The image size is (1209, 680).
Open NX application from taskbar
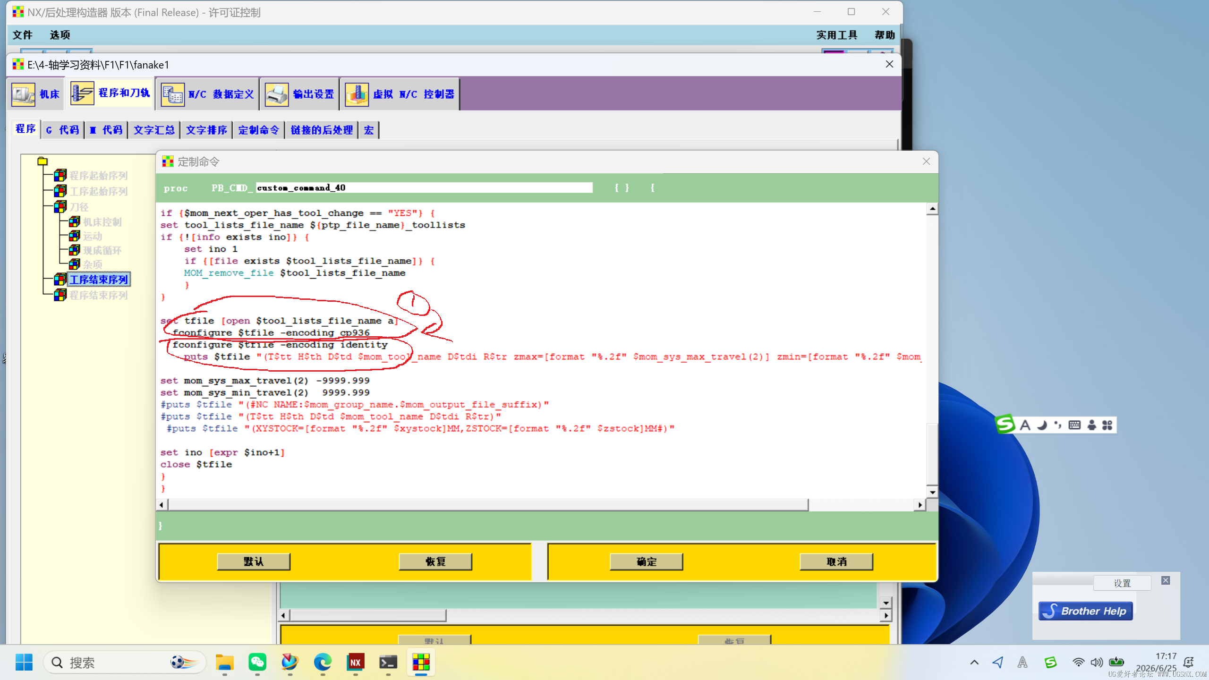[356, 663]
